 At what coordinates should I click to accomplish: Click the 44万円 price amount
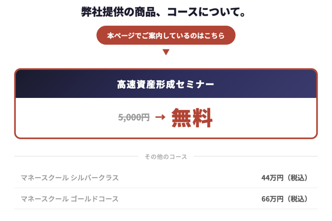(x=272, y=178)
